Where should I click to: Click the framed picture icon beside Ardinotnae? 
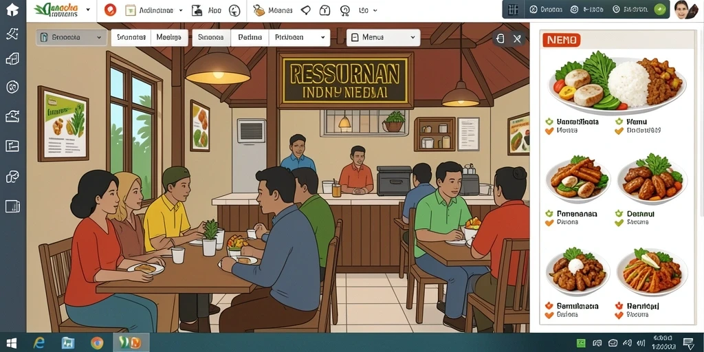[130, 10]
